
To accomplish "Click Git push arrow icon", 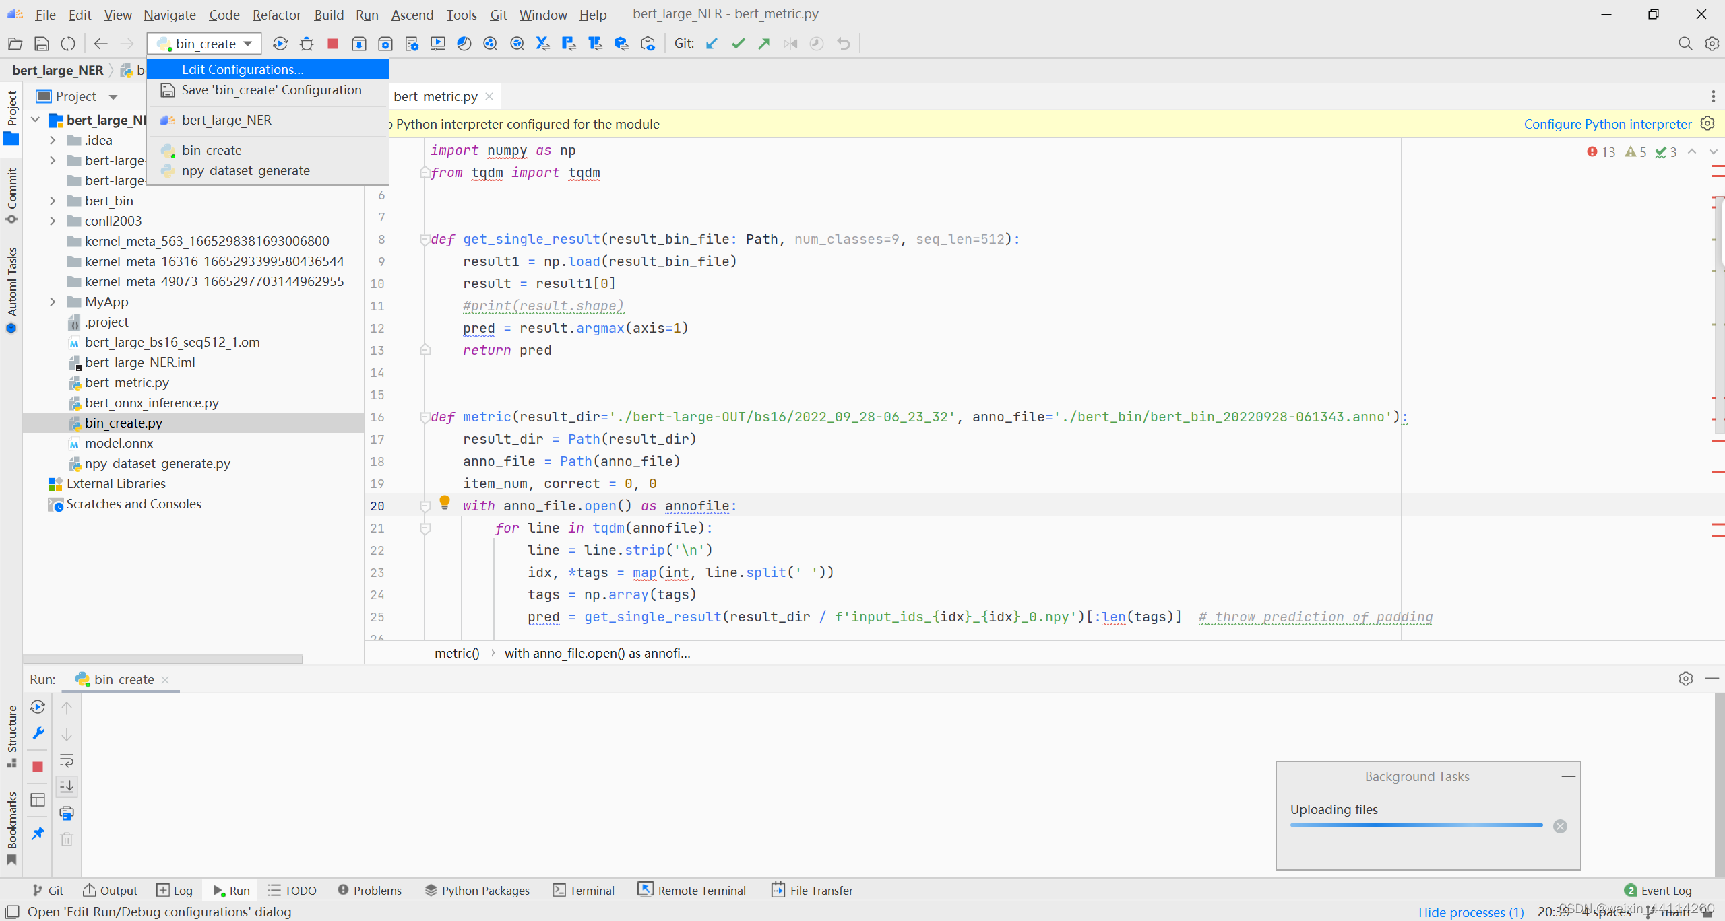I will tap(763, 44).
